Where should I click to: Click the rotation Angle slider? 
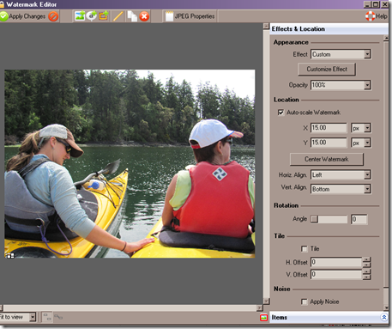click(x=329, y=219)
